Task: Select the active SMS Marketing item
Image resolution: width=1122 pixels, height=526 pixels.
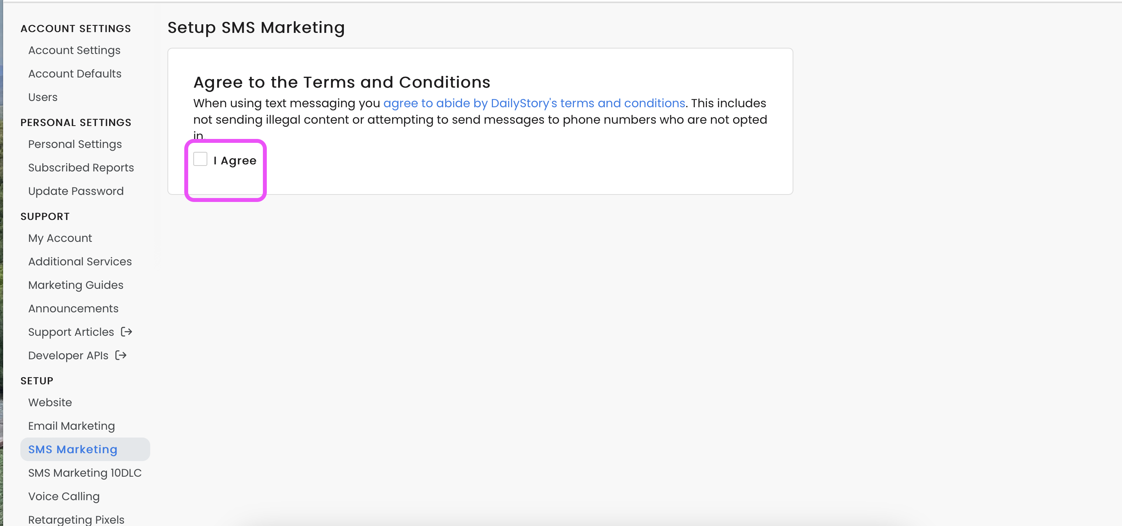Action: (85, 449)
